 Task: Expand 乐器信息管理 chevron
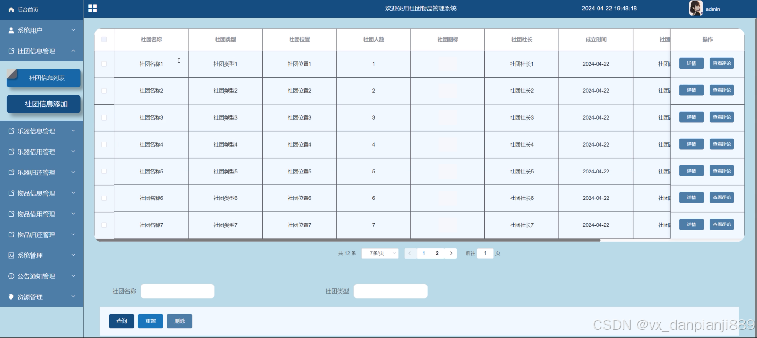pyautogui.click(x=73, y=131)
